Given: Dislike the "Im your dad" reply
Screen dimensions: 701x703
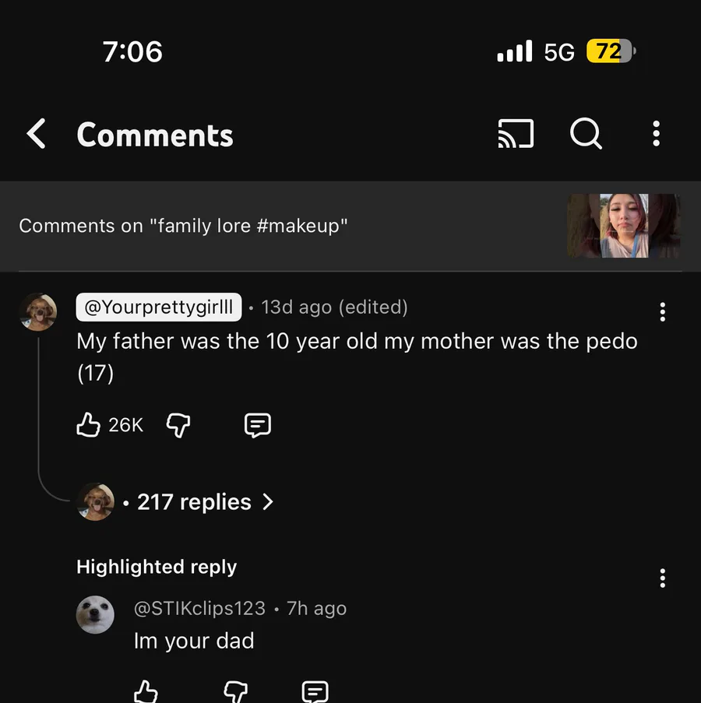Looking at the screenshot, I should coord(235,691).
